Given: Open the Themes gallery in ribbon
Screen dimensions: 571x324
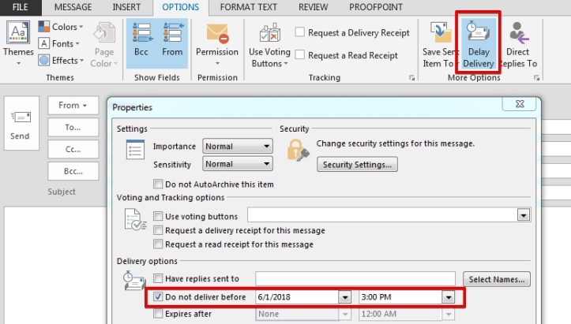Looking at the screenshot, I should coord(18,43).
